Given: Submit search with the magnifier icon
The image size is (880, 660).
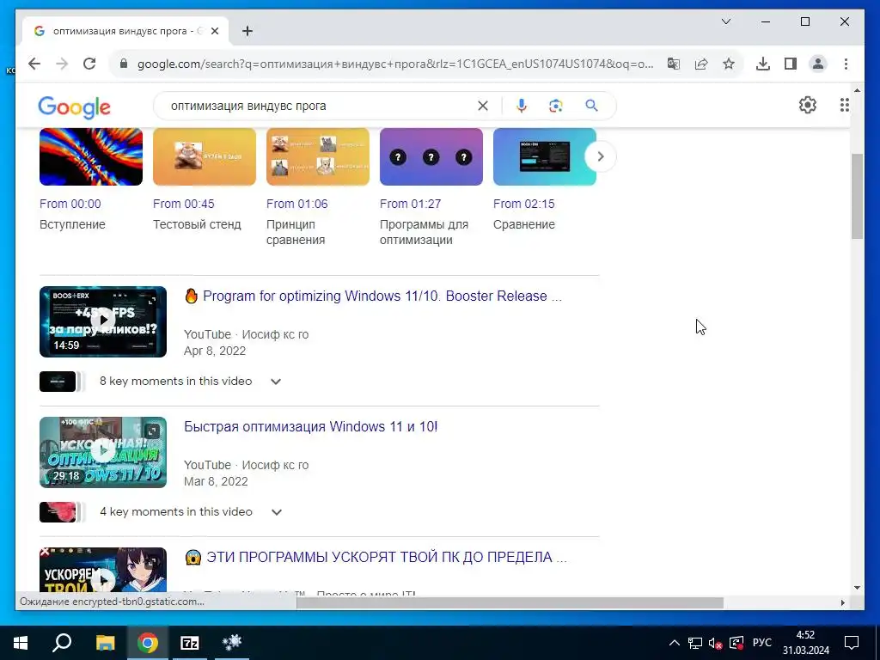Looking at the screenshot, I should click(x=591, y=106).
